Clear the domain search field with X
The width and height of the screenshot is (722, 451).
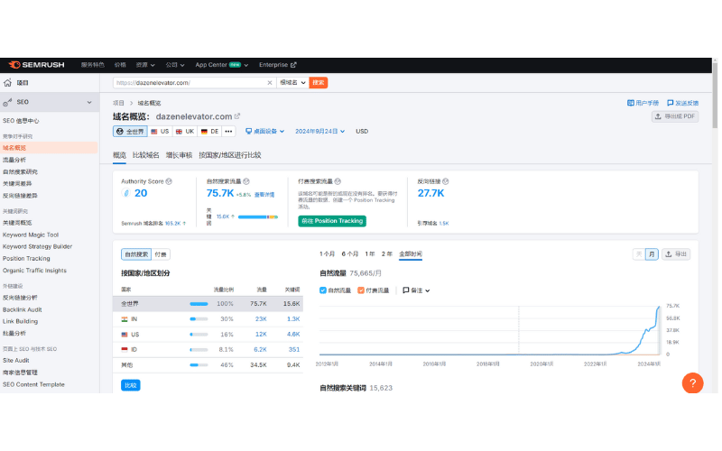(x=269, y=83)
